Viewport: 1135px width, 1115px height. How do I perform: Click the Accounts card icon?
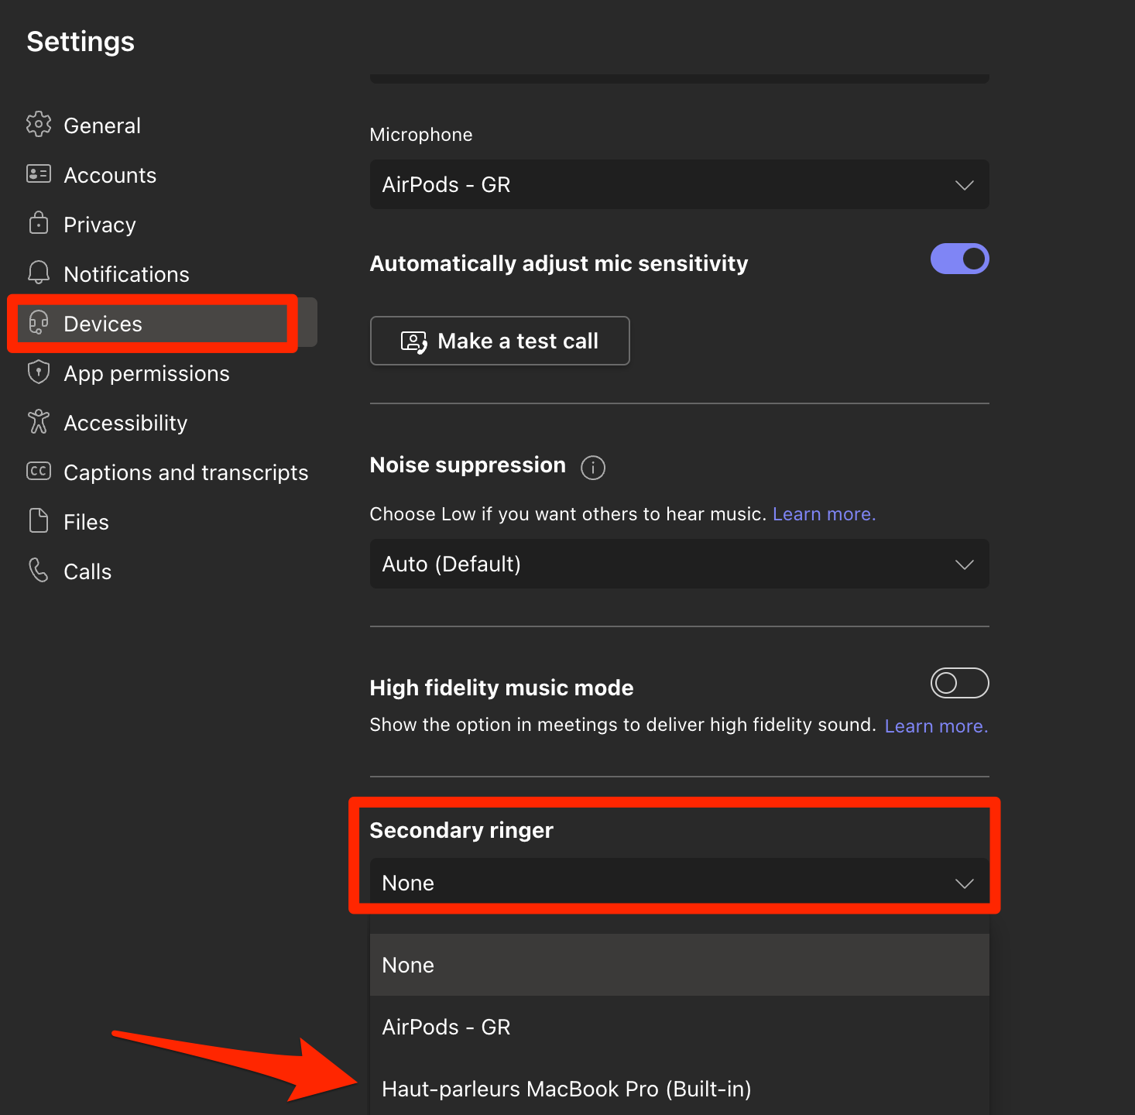pyautogui.click(x=38, y=174)
